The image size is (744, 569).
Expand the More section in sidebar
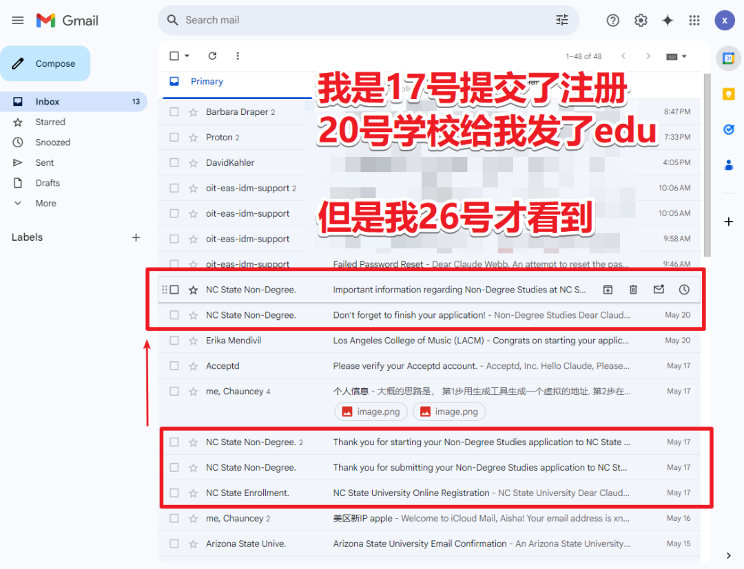(45, 203)
